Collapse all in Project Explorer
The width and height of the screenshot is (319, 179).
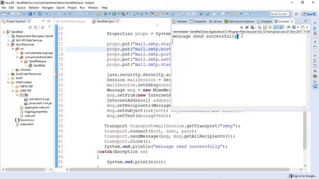[x=30, y=27]
